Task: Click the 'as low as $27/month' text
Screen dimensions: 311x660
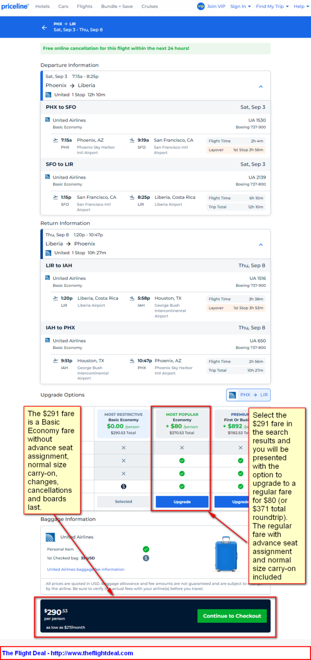Action: [65, 628]
